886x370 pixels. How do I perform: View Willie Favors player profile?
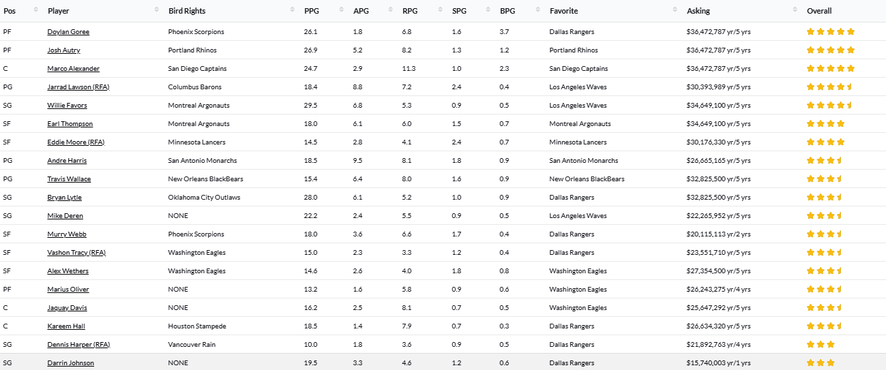[67, 106]
